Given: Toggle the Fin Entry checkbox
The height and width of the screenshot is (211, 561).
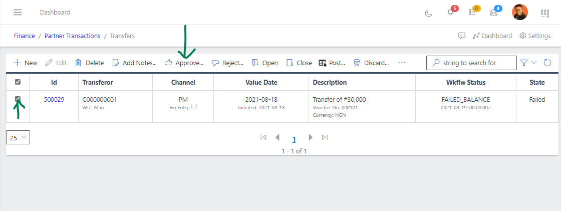Looking at the screenshot, I should click(x=194, y=106).
